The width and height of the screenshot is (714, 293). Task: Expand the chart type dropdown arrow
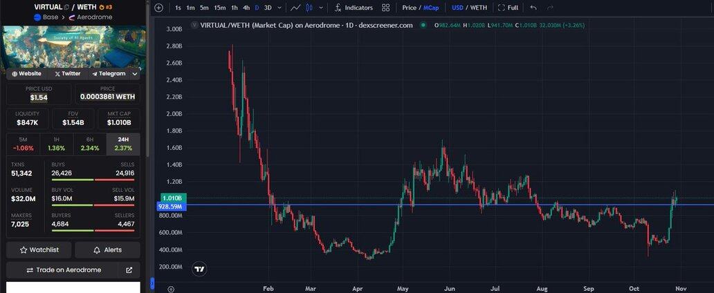coord(321,8)
